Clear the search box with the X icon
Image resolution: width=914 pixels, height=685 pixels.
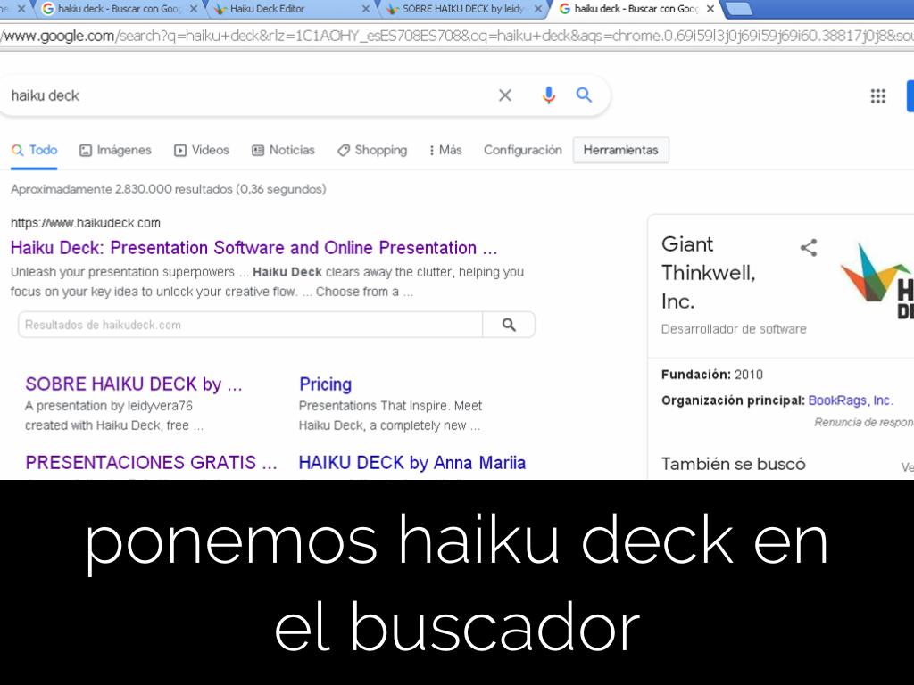tap(505, 95)
